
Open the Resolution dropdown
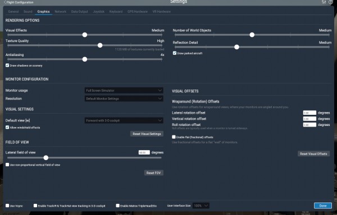(x=124, y=99)
